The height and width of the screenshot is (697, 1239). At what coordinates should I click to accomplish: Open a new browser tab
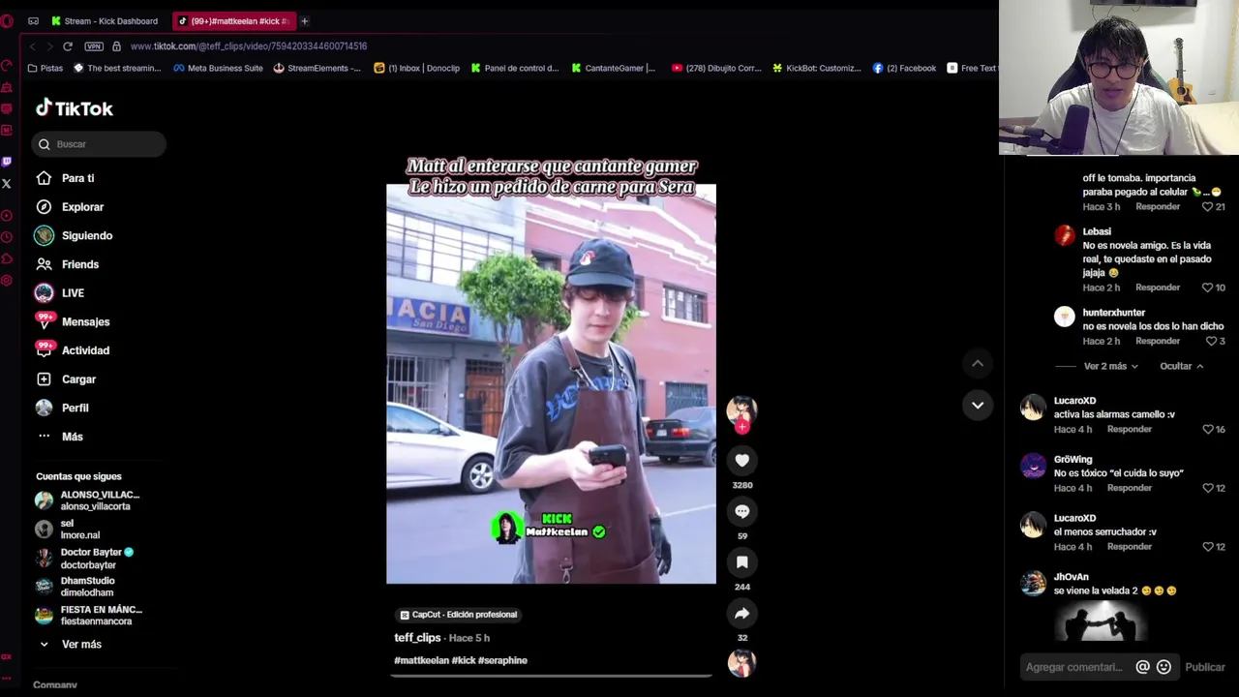304,20
